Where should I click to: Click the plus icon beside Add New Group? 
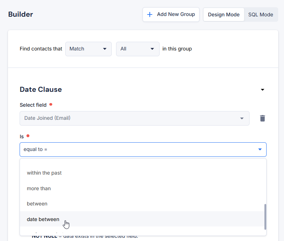(150, 15)
